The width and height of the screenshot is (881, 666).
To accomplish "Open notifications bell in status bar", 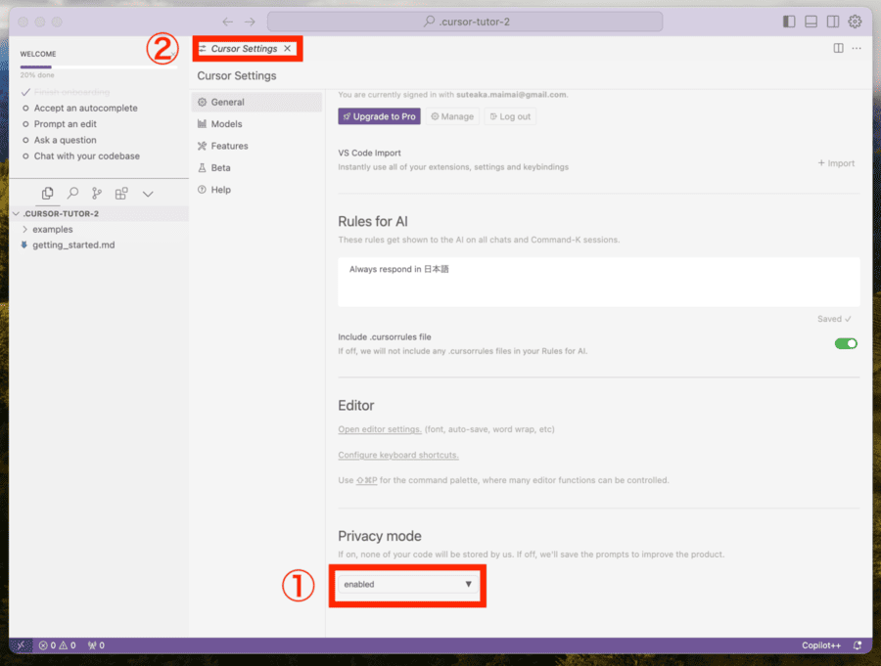I will (858, 645).
